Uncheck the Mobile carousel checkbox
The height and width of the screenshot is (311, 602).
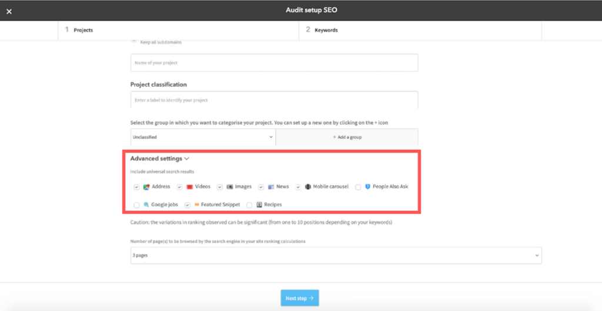click(298, 187)
